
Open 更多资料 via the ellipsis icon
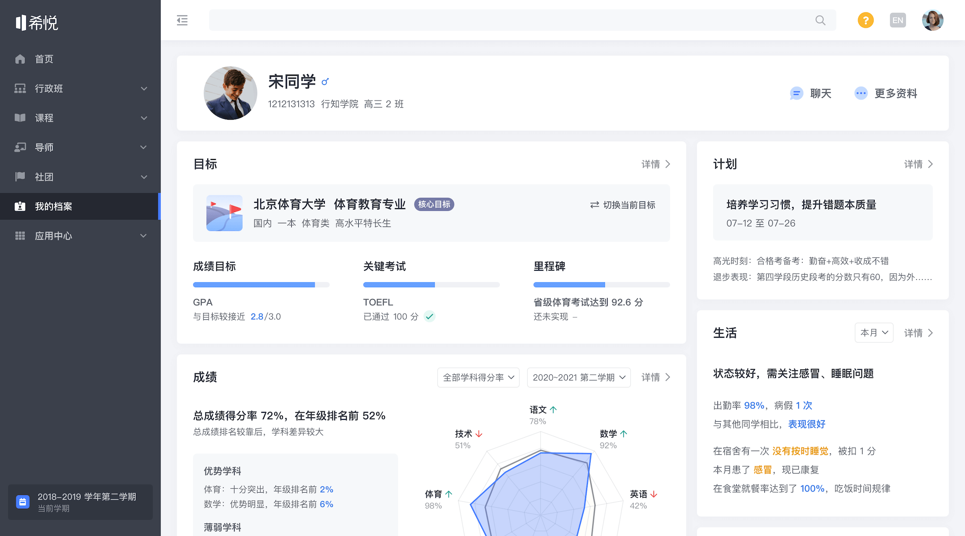click(860, 93)
